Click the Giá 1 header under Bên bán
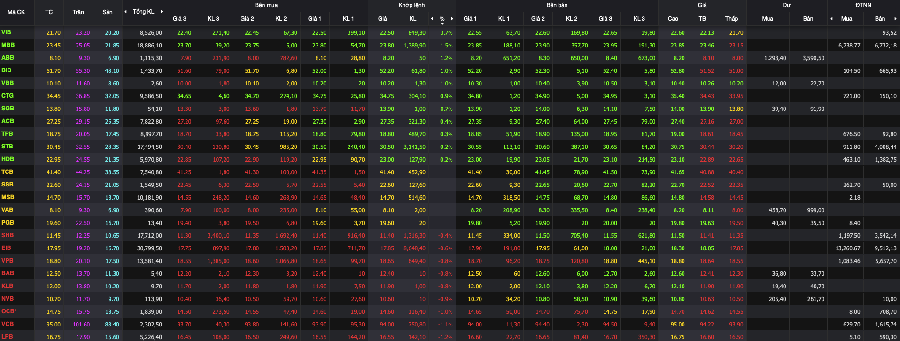 click(470, 19)
